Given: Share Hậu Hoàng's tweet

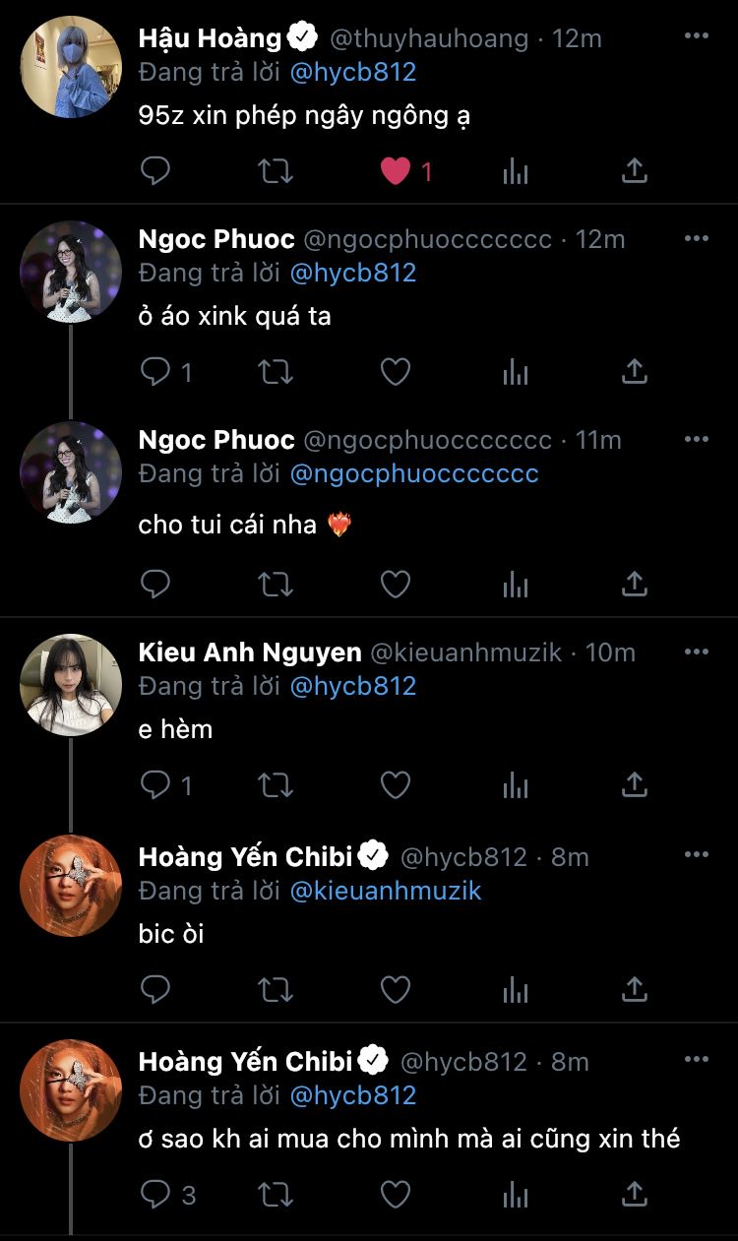Looking at the screenshot, I should pyautogui.click(x=635, y=171).
